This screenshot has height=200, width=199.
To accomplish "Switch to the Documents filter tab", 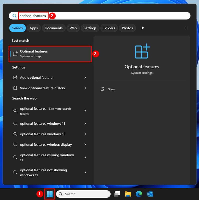I will [54, 28].
